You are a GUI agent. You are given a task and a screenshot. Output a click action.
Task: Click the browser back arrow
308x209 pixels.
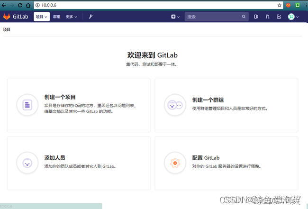[4, 5]
